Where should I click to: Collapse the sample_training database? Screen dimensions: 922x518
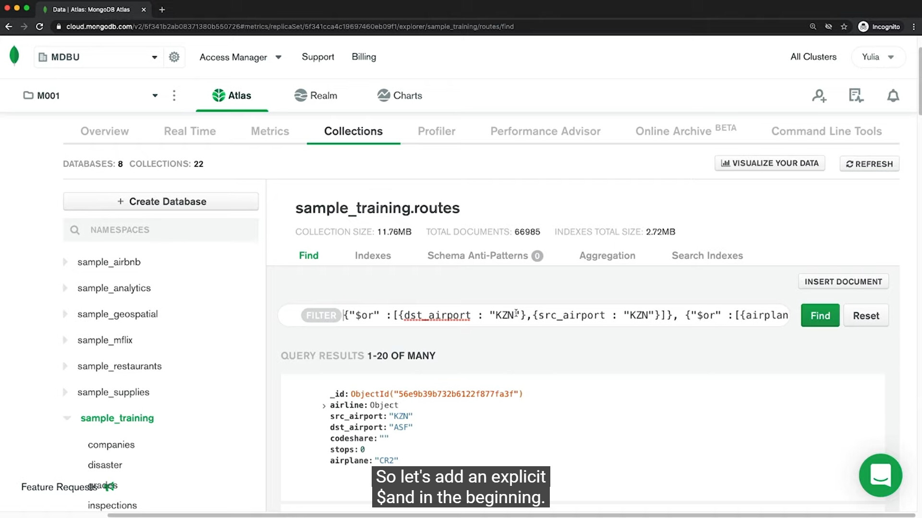point(67,418)
